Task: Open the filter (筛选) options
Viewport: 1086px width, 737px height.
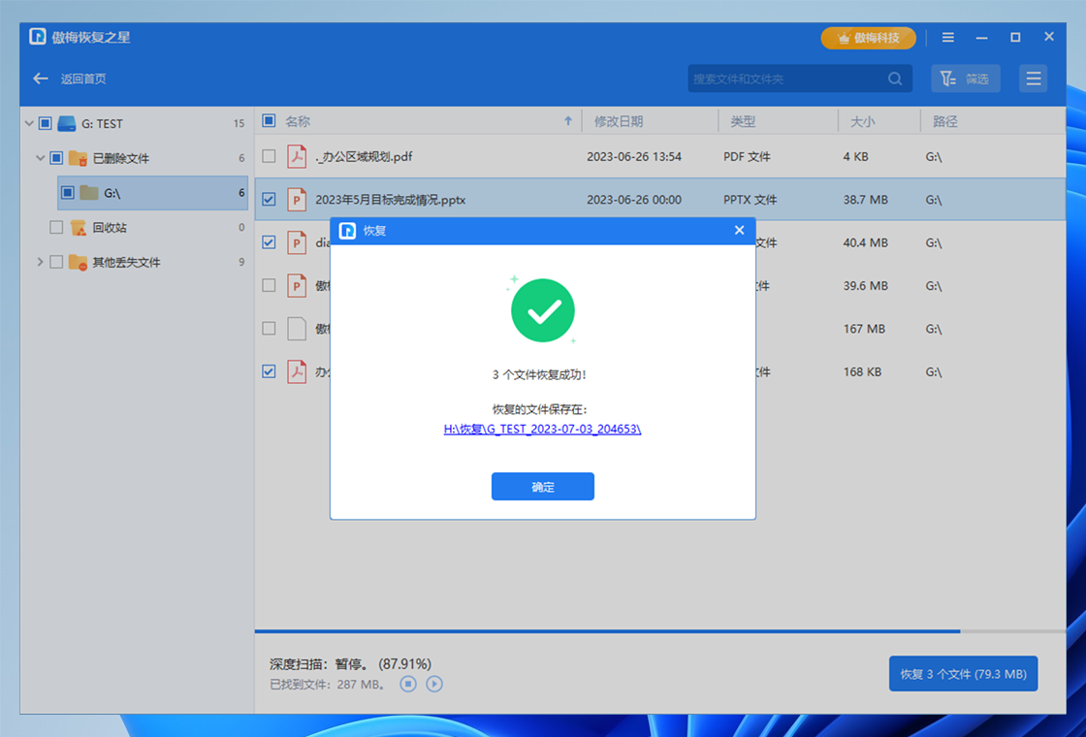Action: [966, 79]
